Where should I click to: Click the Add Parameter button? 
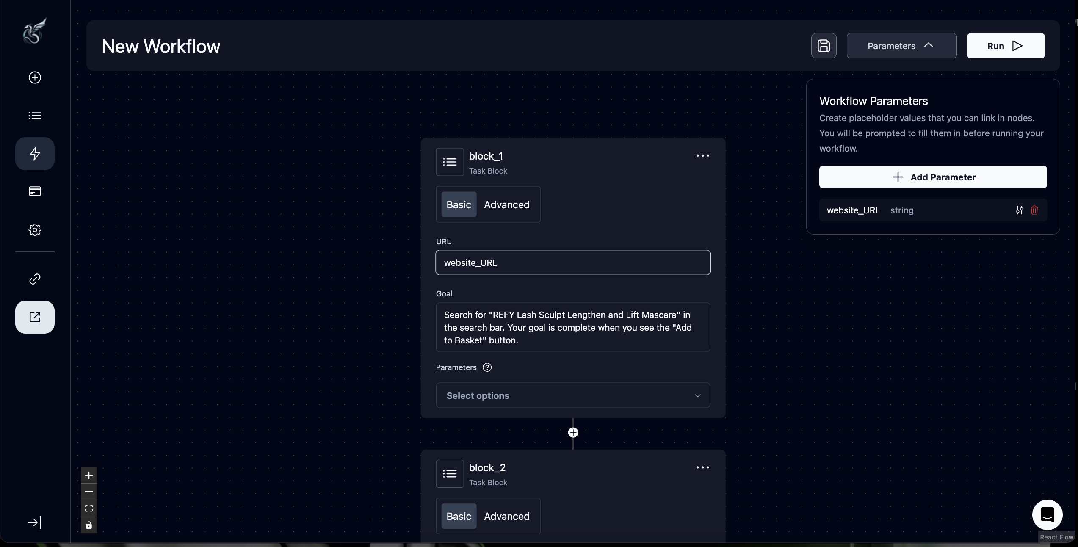933,177
